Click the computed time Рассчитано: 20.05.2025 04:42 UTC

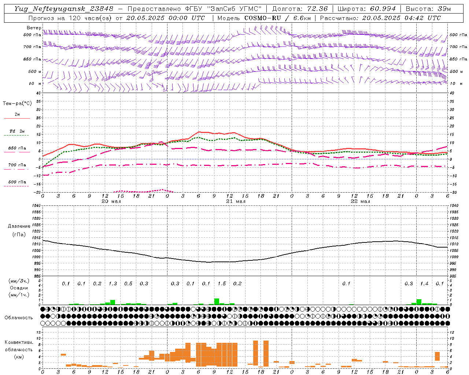point(380,18)
